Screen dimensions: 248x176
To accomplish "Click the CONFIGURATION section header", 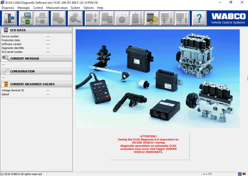I will tap(36, 71).
